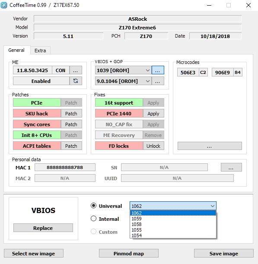Choose 1058 in the dropdown list

point(173,224)
